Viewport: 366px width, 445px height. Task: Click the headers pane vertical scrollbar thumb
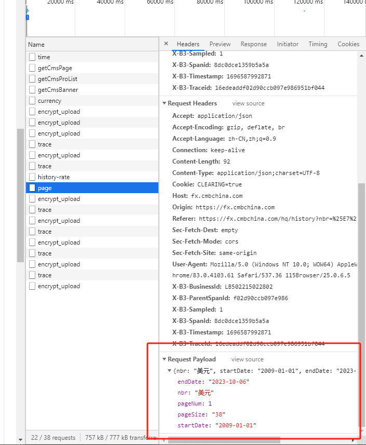point(361,305)
